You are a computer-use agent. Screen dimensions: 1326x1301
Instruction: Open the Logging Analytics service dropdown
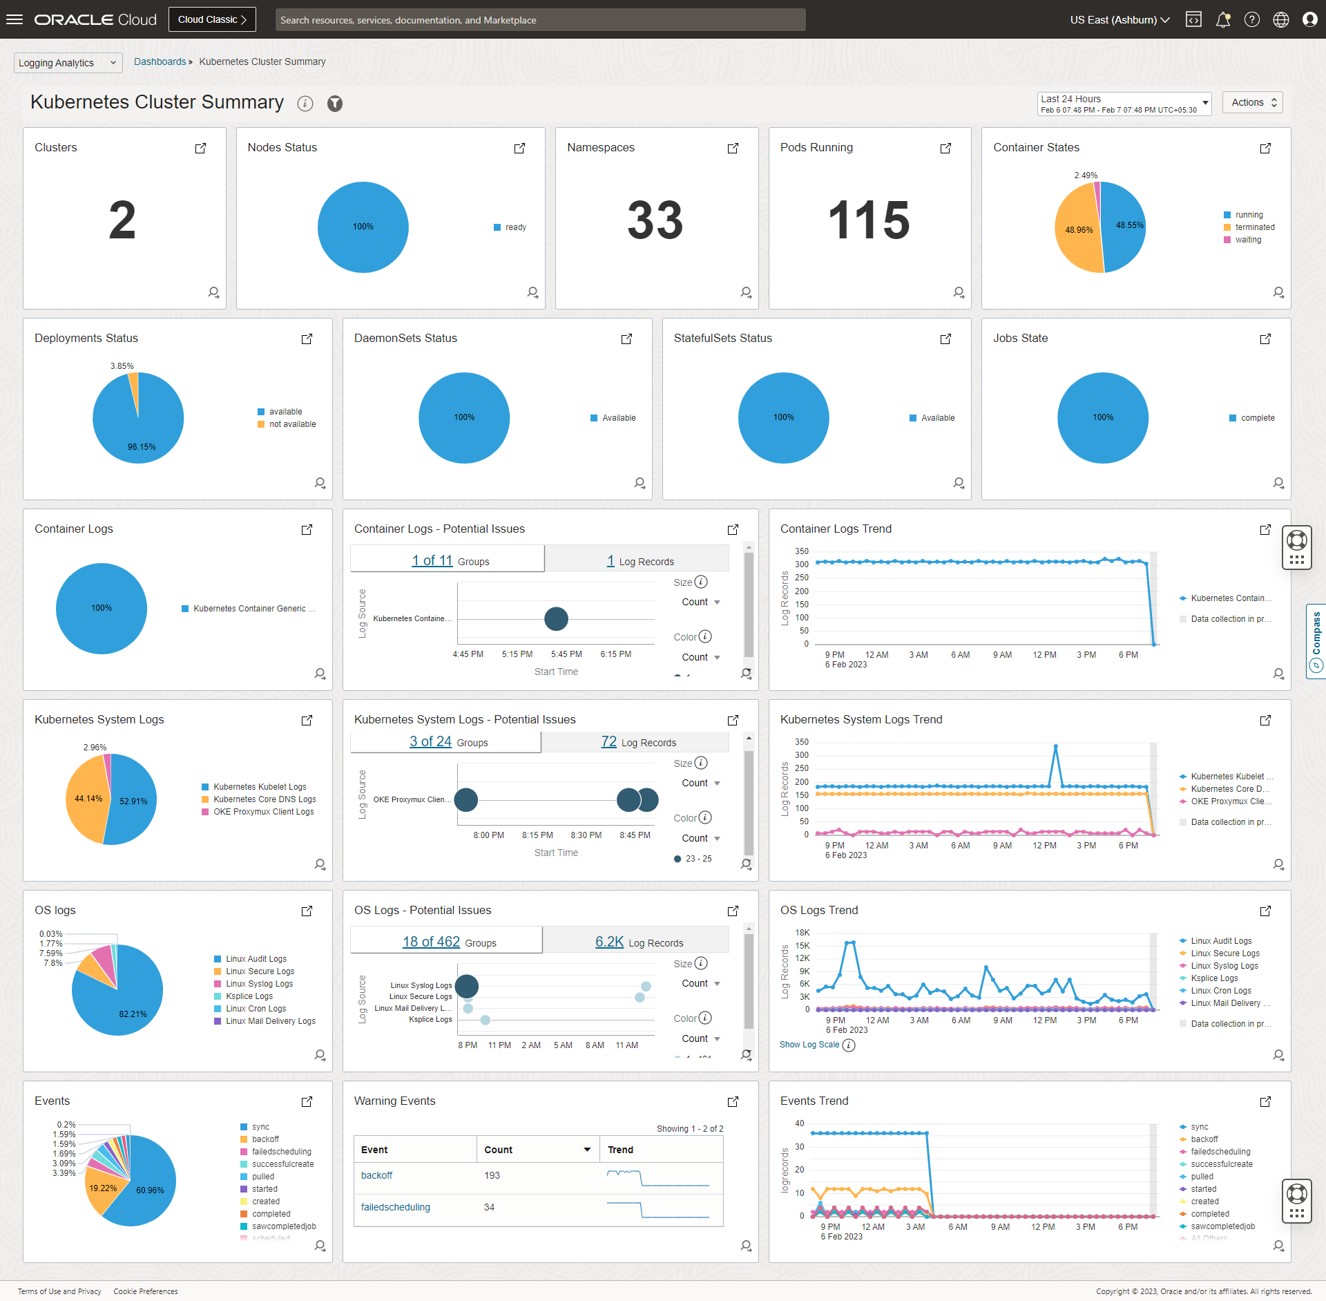point(68,63)
